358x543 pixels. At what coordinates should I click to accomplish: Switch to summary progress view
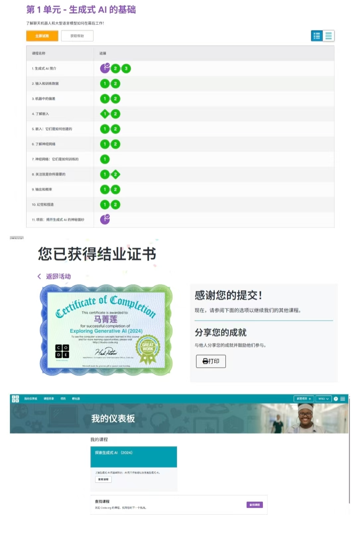pyautogui.click(x=317, y=36)
